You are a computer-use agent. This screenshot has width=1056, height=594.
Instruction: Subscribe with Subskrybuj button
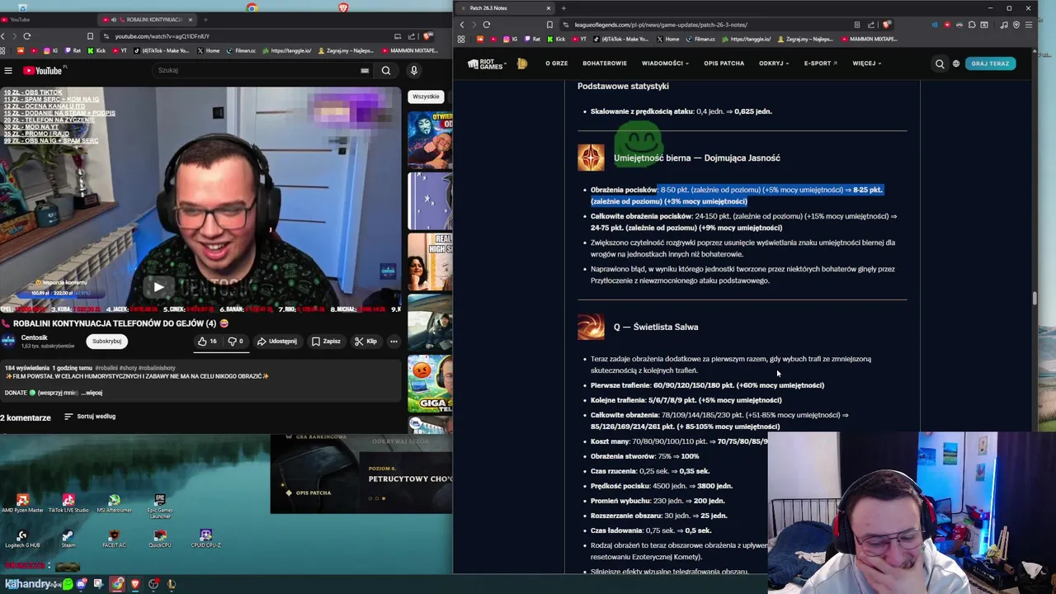(x=106, y=342)
